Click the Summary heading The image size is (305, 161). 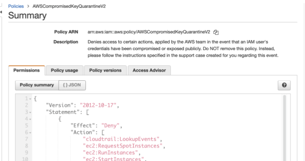coord(27,15)
